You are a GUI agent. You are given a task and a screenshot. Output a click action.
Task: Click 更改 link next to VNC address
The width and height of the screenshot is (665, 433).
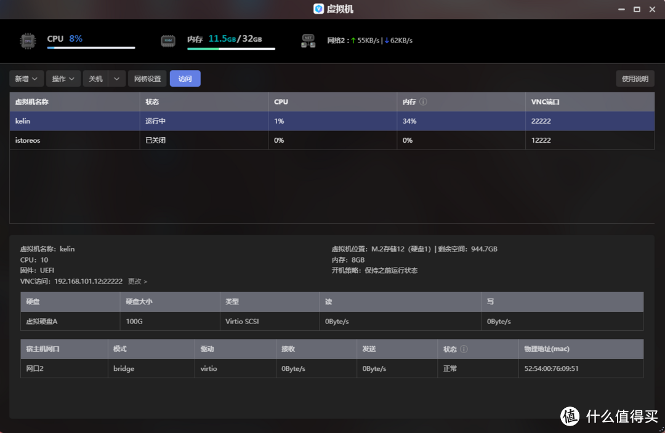coord(137,282)
